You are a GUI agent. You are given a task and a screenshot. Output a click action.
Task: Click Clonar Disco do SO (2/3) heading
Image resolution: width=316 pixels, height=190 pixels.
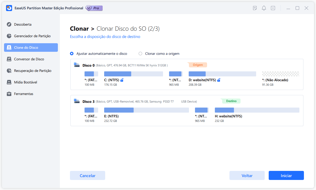(128, 29)
